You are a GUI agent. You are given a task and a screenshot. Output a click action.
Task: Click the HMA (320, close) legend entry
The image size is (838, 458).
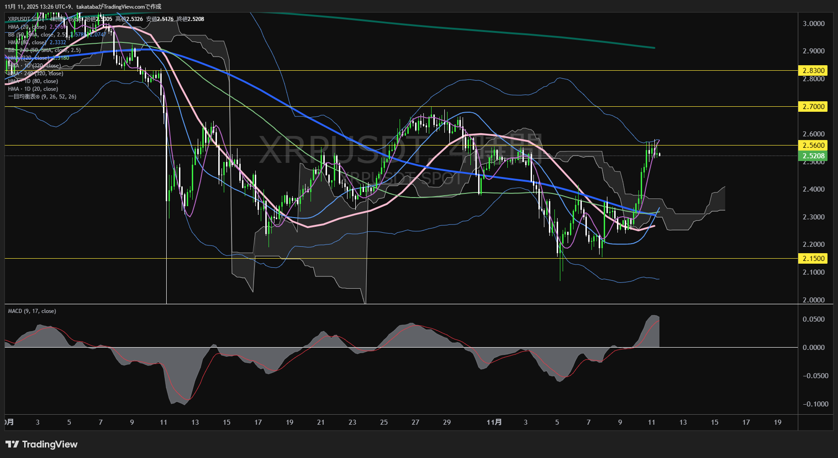[x=29, y=58]
